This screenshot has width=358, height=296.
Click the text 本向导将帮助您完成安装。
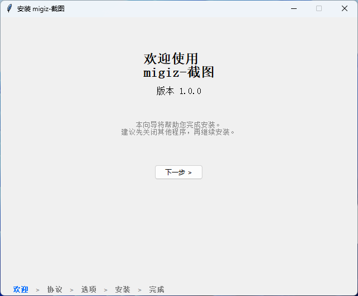click(178, 125)
